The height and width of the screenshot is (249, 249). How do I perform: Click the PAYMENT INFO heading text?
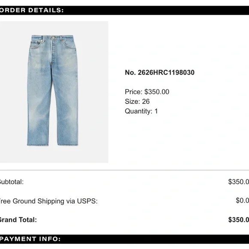click(30, 239)
